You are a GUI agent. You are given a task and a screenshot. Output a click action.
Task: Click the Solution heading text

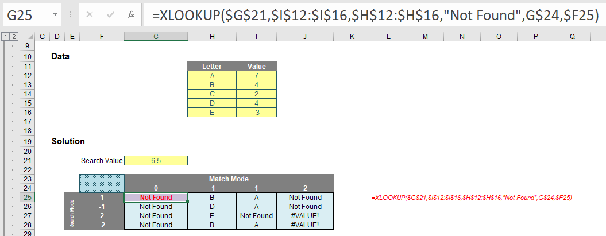pos(68,141)
